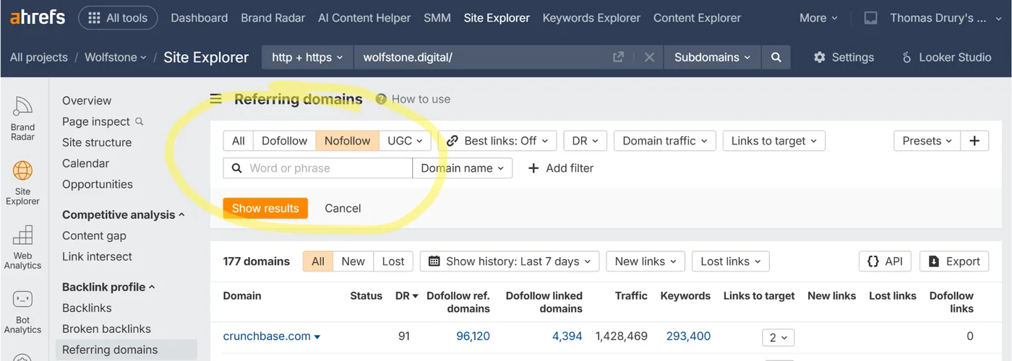Click the API button
This screenshot has width=1012, height=361.
pos(885,261)
